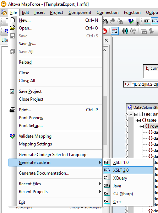Click the JAVA icon in the submenu

pyautogui.click(x=107, y=186)
